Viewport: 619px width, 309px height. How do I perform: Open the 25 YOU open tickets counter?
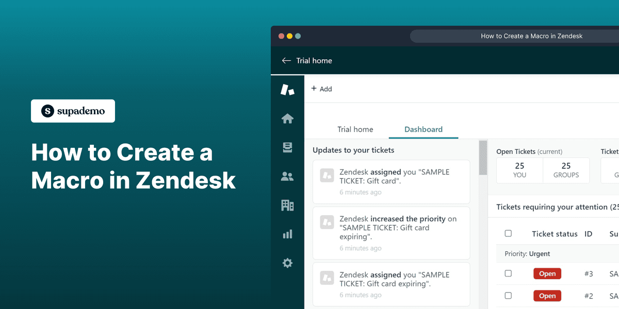click(519, 170)
